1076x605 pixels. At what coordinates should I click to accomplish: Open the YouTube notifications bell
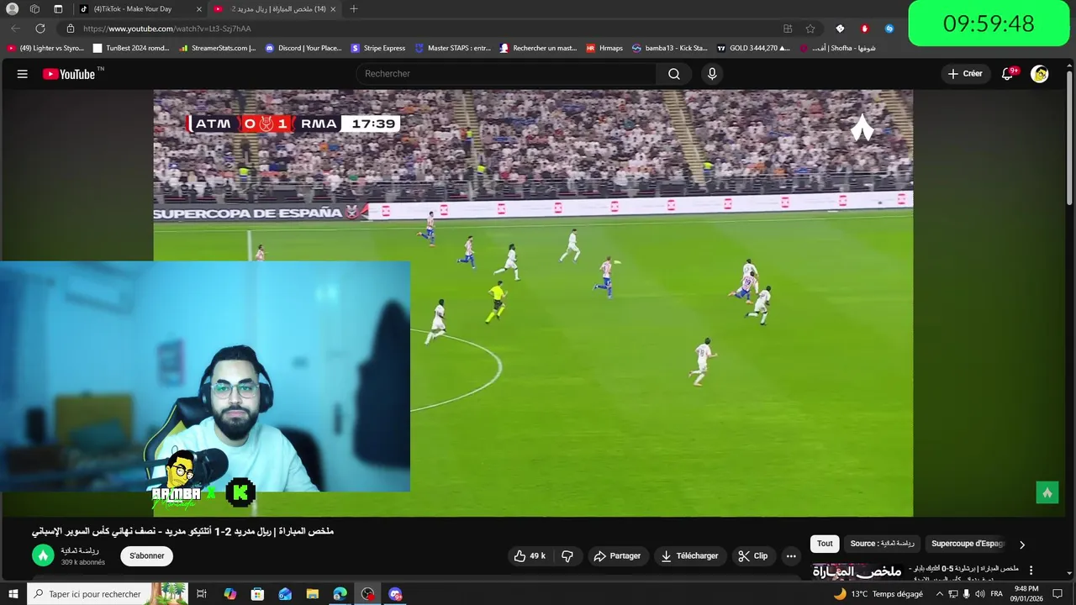(x=1008, y=74)
